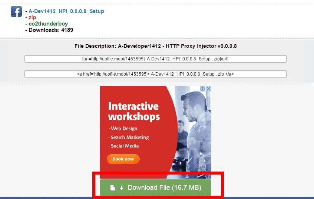314x199 pixels.
Task: Select the HTML a href input field
Action: (155, 74)
